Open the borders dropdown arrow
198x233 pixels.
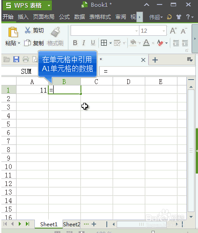point(110,43)
